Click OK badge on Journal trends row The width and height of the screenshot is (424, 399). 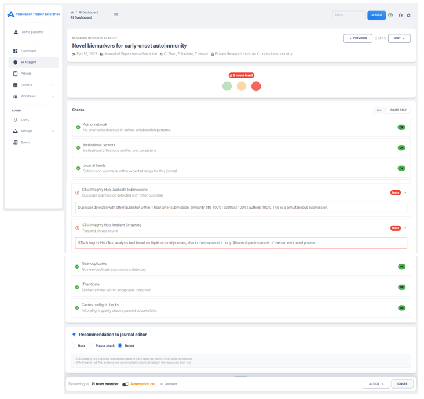(401, 168)
